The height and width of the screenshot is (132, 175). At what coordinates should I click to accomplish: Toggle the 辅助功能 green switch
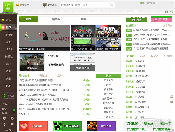pyautogui.click(x=14, y=111)
